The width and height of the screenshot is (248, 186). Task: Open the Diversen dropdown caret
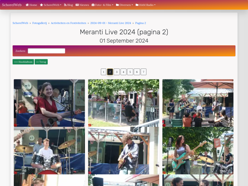tap(132, 5)
